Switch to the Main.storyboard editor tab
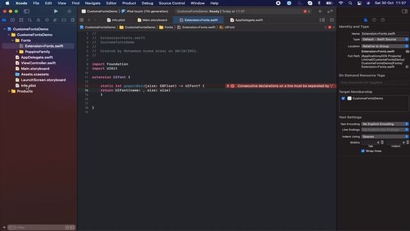Viewport: 410px width, 231px height. tap(152, 20)
